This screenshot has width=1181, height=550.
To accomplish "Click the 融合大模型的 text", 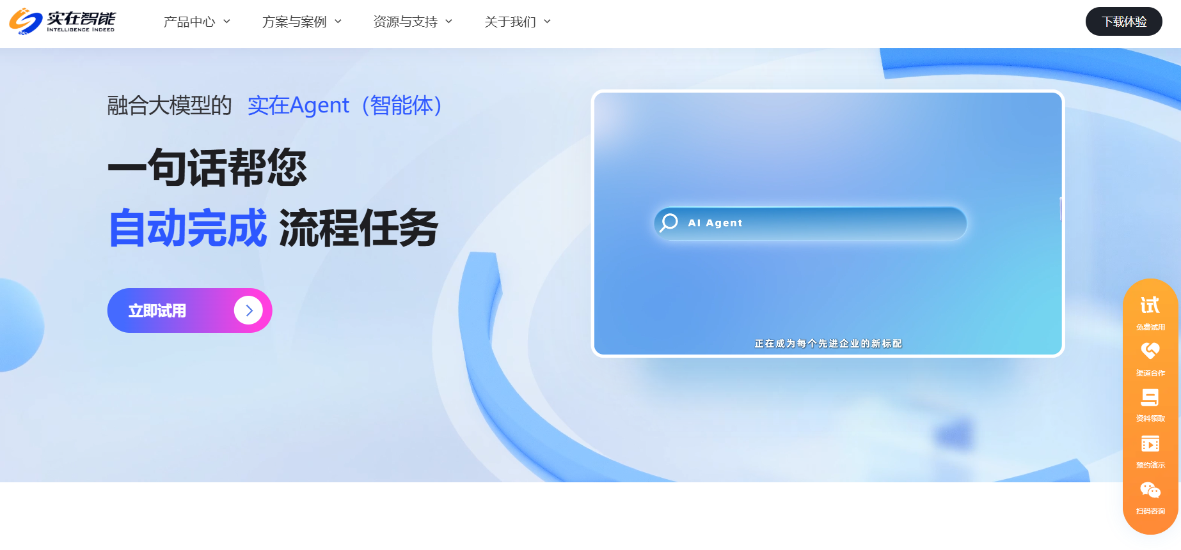I will (170, 105).
